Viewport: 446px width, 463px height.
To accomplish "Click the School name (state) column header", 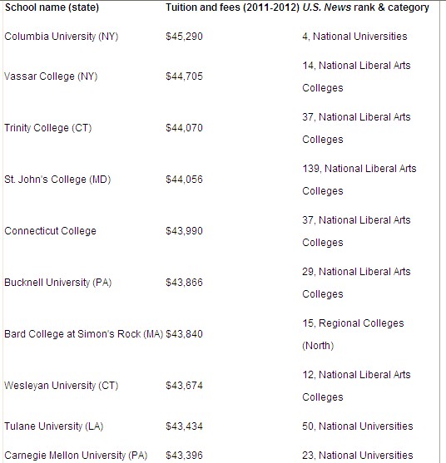I will tap(52, 7).
